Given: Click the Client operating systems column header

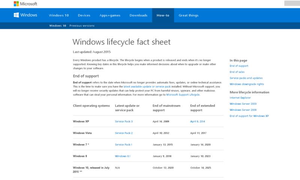Looking at the screenshot, I should [91, 106].
